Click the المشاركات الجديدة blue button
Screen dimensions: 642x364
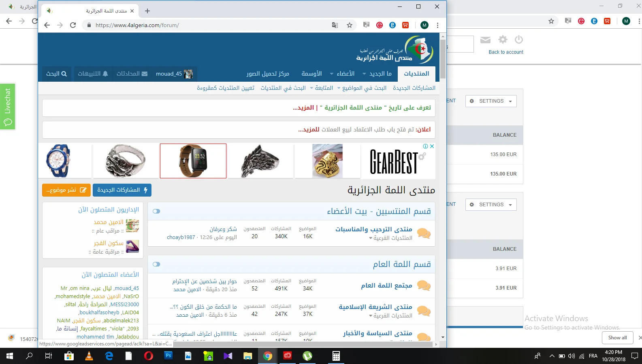122,190
